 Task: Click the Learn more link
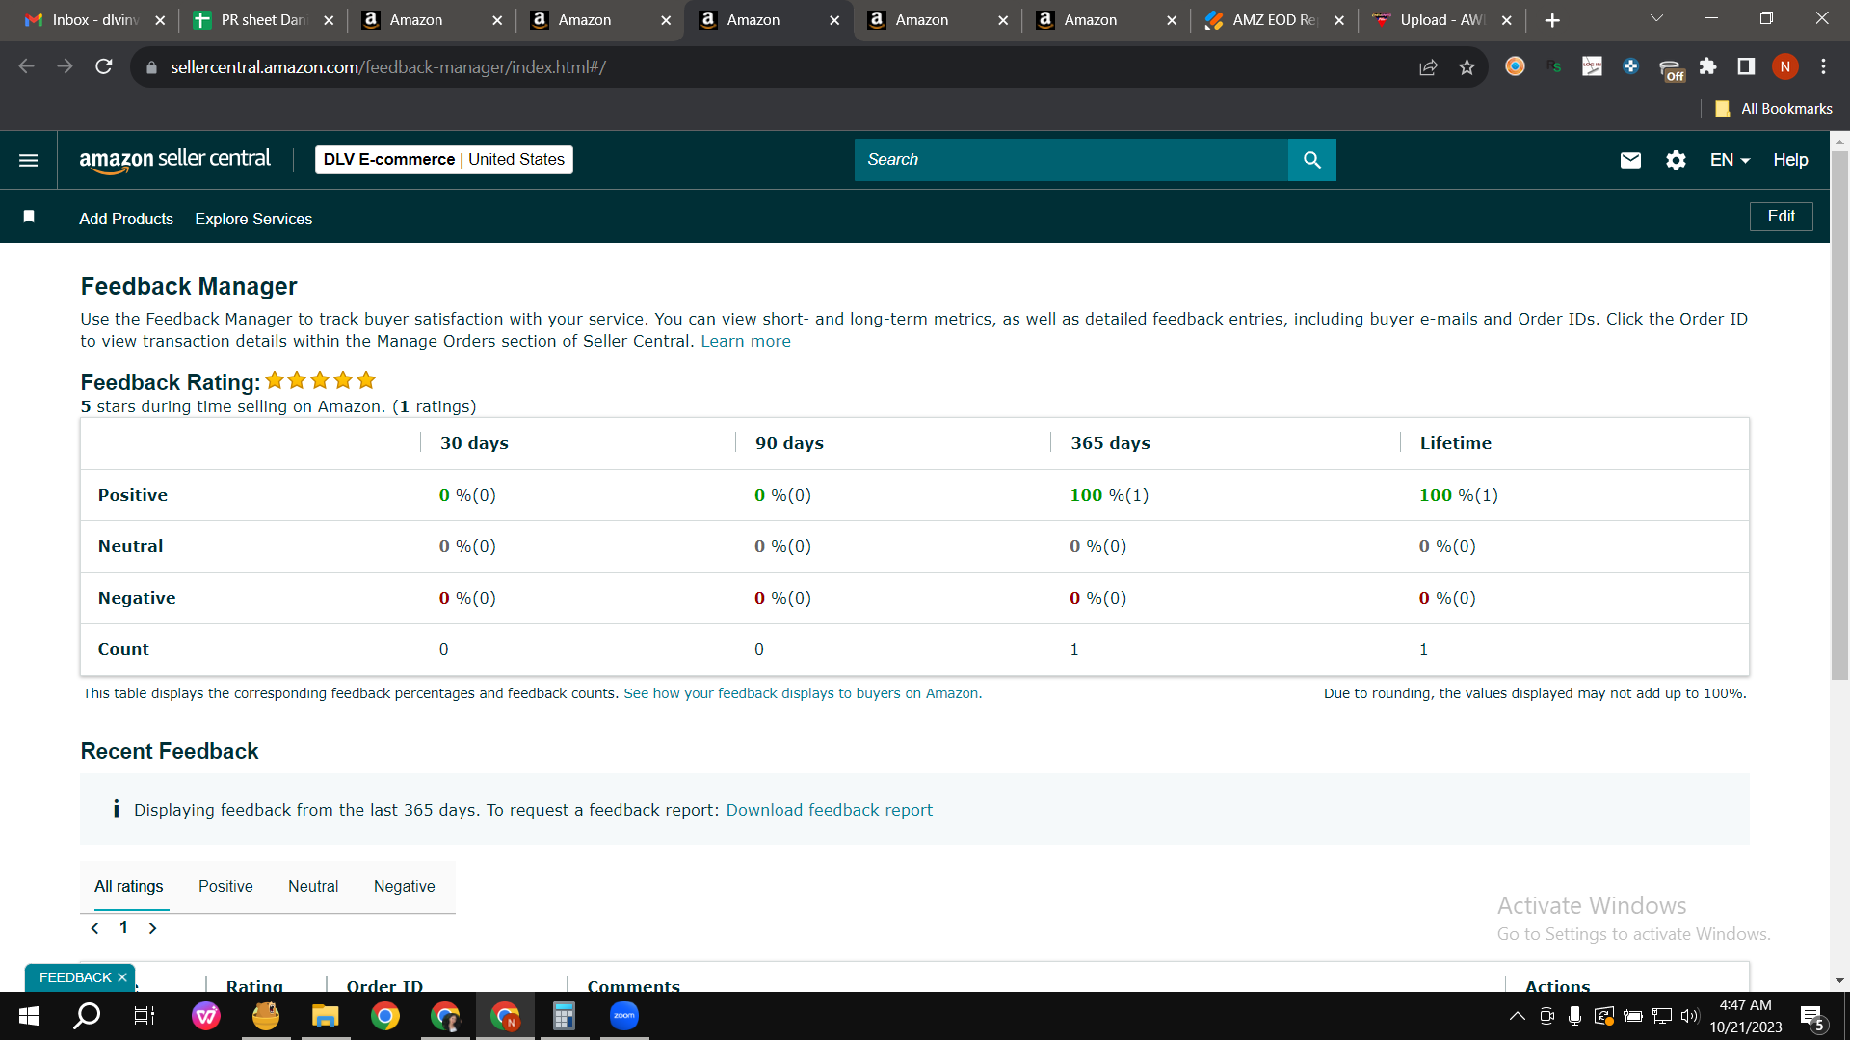point(746,342)
